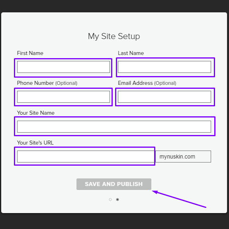Click the Email Address label
Viewport: 229px width, 229px height.
pos(135,83)
